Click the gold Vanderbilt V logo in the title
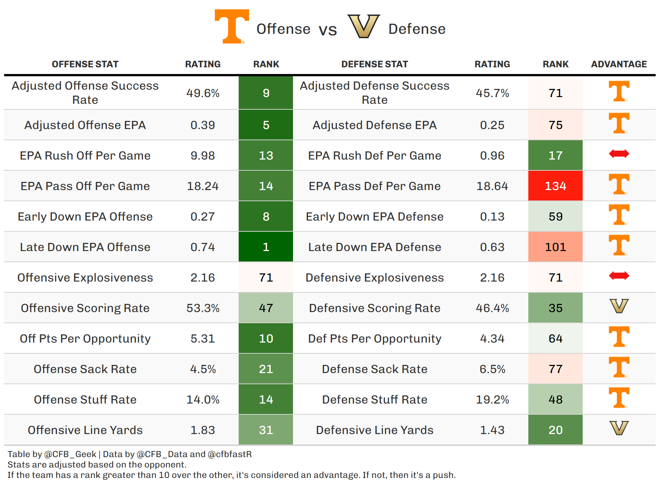The image size is (659, 488). pos(363,26)
